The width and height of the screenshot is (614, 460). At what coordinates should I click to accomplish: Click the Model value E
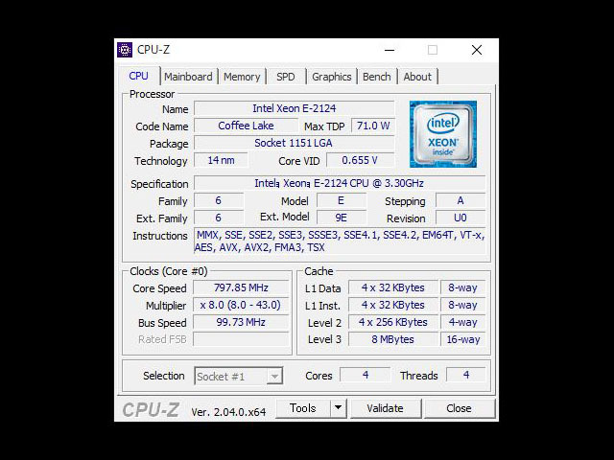coord(342,200)
